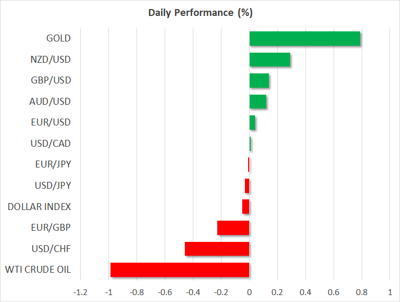This screenshot has height=302, width=400.
Task: Select the GOLD axis label
Action: pyautogui.click(x=58, y=38)
